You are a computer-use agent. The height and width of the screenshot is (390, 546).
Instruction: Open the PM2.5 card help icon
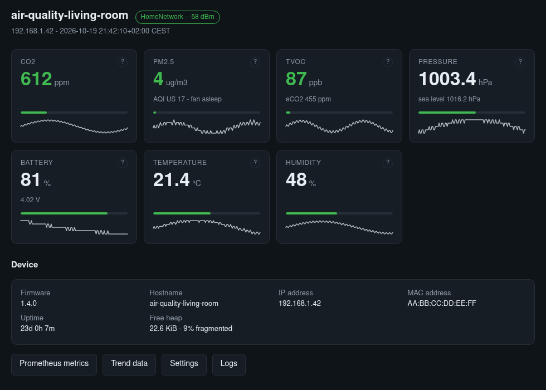(x=255, y=62)
